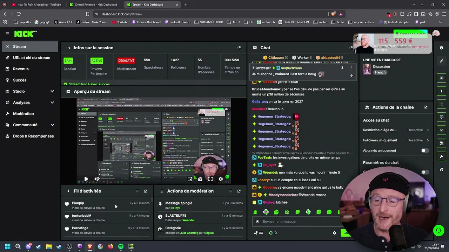
Task: Open Followers uniquement settings chevron
Action: pyautogui.click(x=428, y=140)
